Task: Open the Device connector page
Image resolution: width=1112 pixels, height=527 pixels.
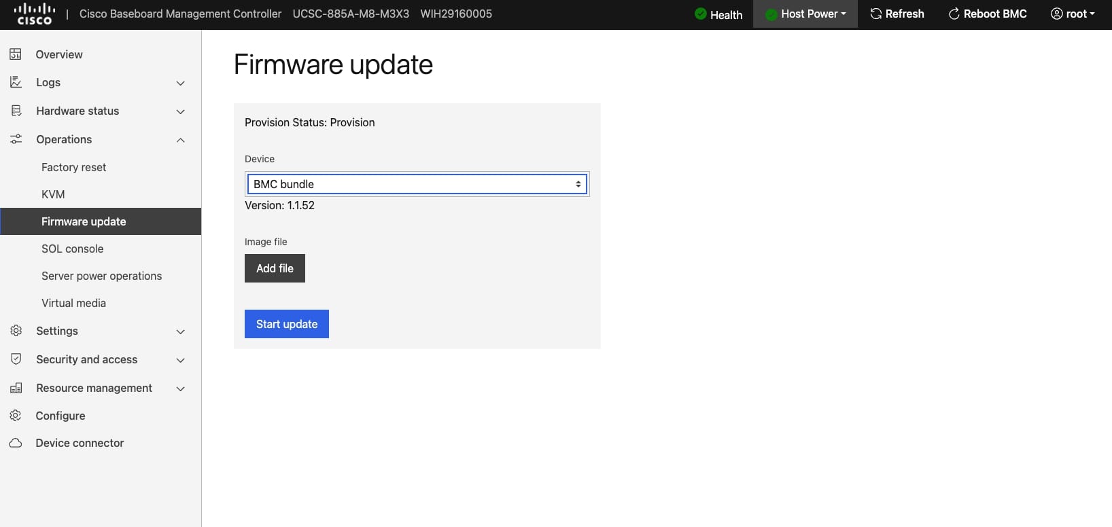Action: (80, 443)
